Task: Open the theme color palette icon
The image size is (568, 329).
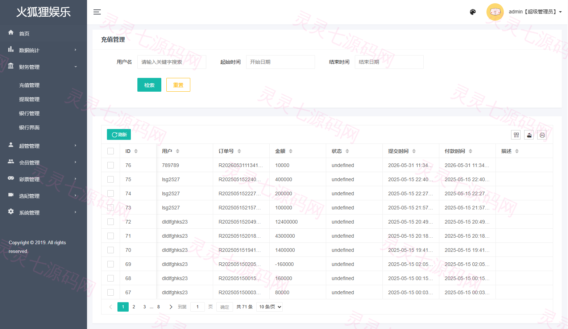Action: [x=473, y=12]
